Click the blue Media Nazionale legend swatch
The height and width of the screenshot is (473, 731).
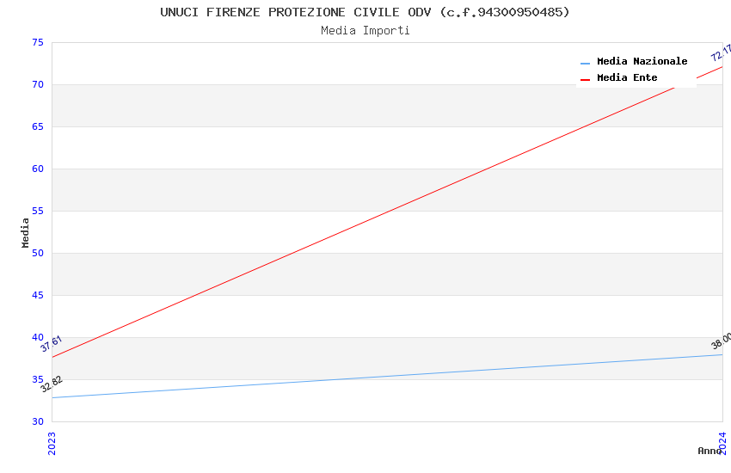tap(585, 63)
